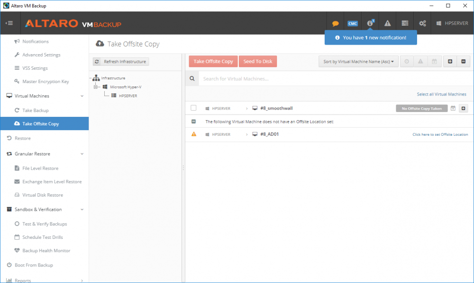The height and width of the screenshot is (283, 474).
Task: Click the No Offsite Copy Taken status button
Action: [421, 108]
